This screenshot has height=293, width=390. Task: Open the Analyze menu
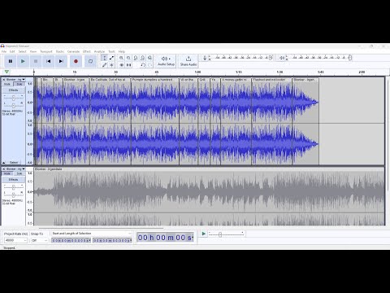(99, 51)
